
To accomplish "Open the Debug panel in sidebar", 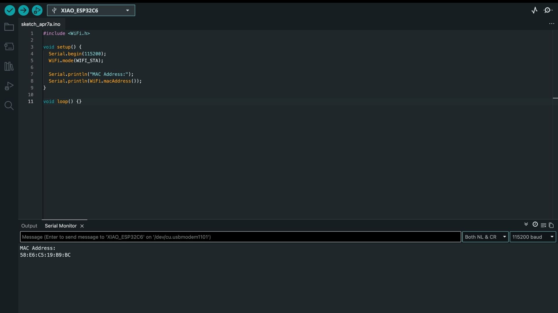I will (x=9, y=86).
